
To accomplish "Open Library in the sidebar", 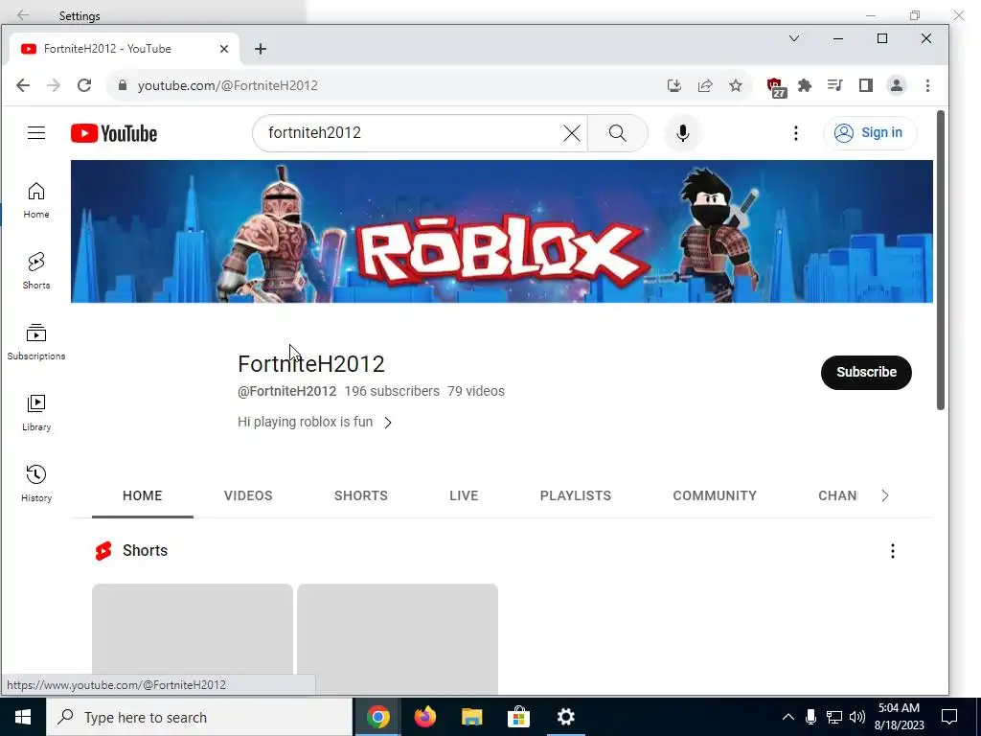I will coord(36,412).
